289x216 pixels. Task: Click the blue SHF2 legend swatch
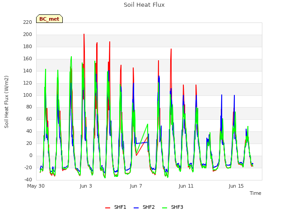(x=136, y=208)
